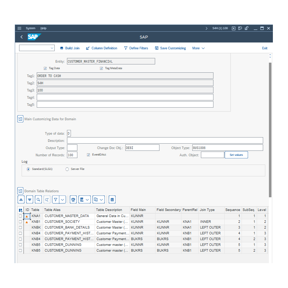Image resolution: width=288 pixels, height=288 pixels.
Task: Click the SAP logo
Action: click(x=34, y=37)
